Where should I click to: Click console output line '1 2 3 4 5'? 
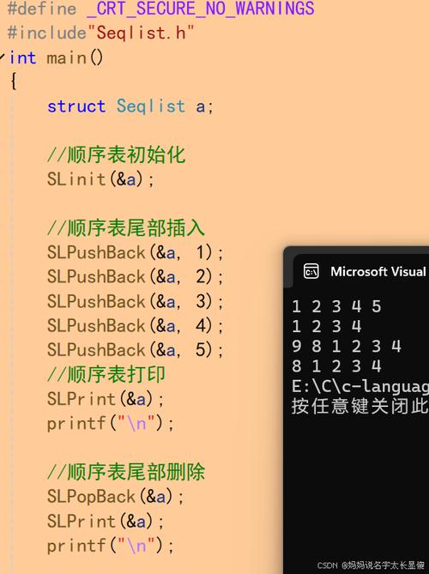click(336, 306)
